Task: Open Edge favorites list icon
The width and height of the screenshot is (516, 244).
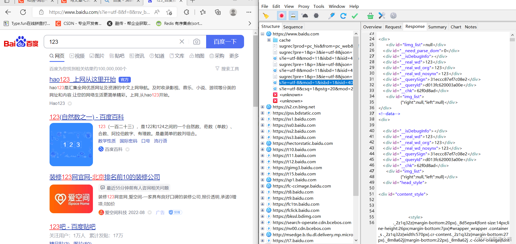Action: click(203, 12)
